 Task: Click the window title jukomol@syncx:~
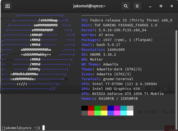(89, 6)
